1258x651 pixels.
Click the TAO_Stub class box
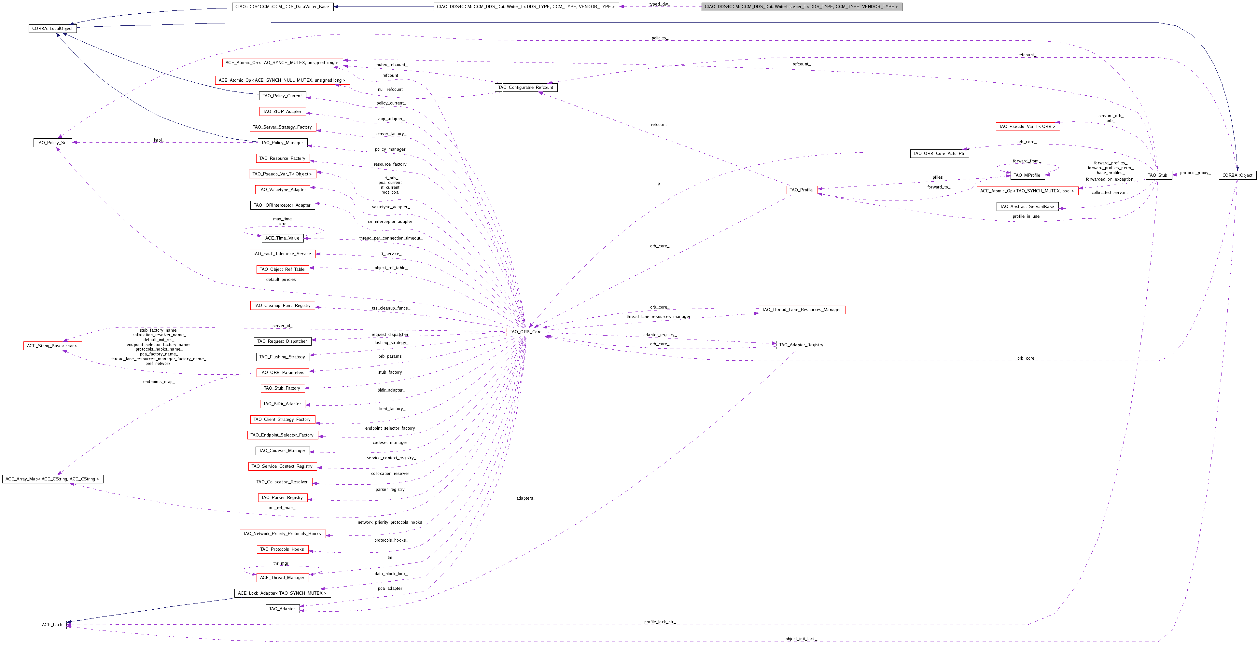click(1157, 175)
